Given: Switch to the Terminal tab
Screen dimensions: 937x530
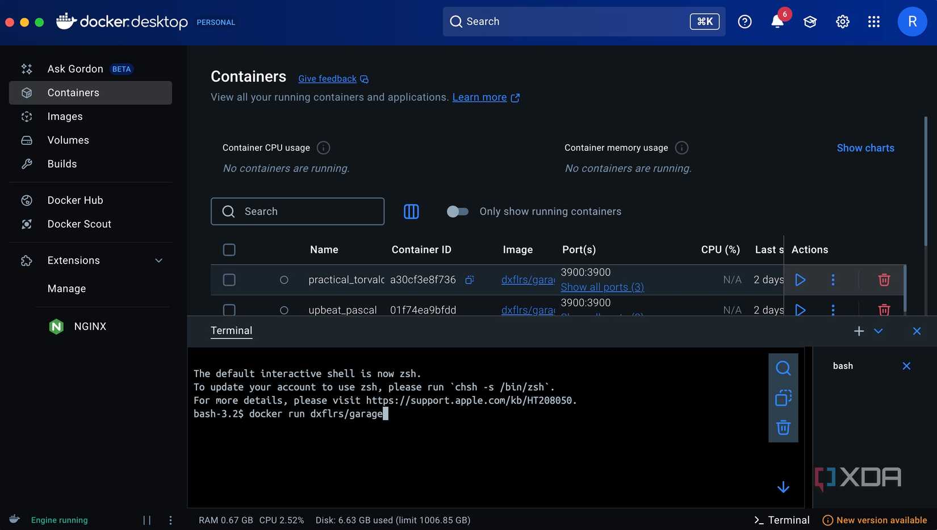Looking at the screenshot, I should pyautogui.click(x=231, y=330).
